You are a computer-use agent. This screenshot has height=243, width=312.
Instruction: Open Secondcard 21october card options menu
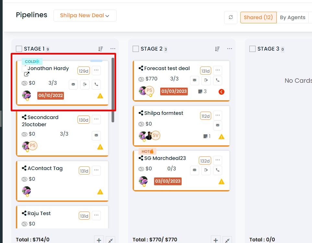pos(96,119)
